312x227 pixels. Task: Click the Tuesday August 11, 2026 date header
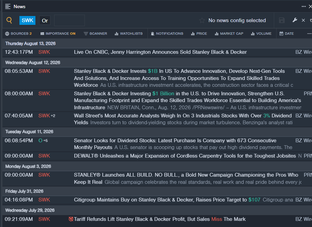coord(29,132)
